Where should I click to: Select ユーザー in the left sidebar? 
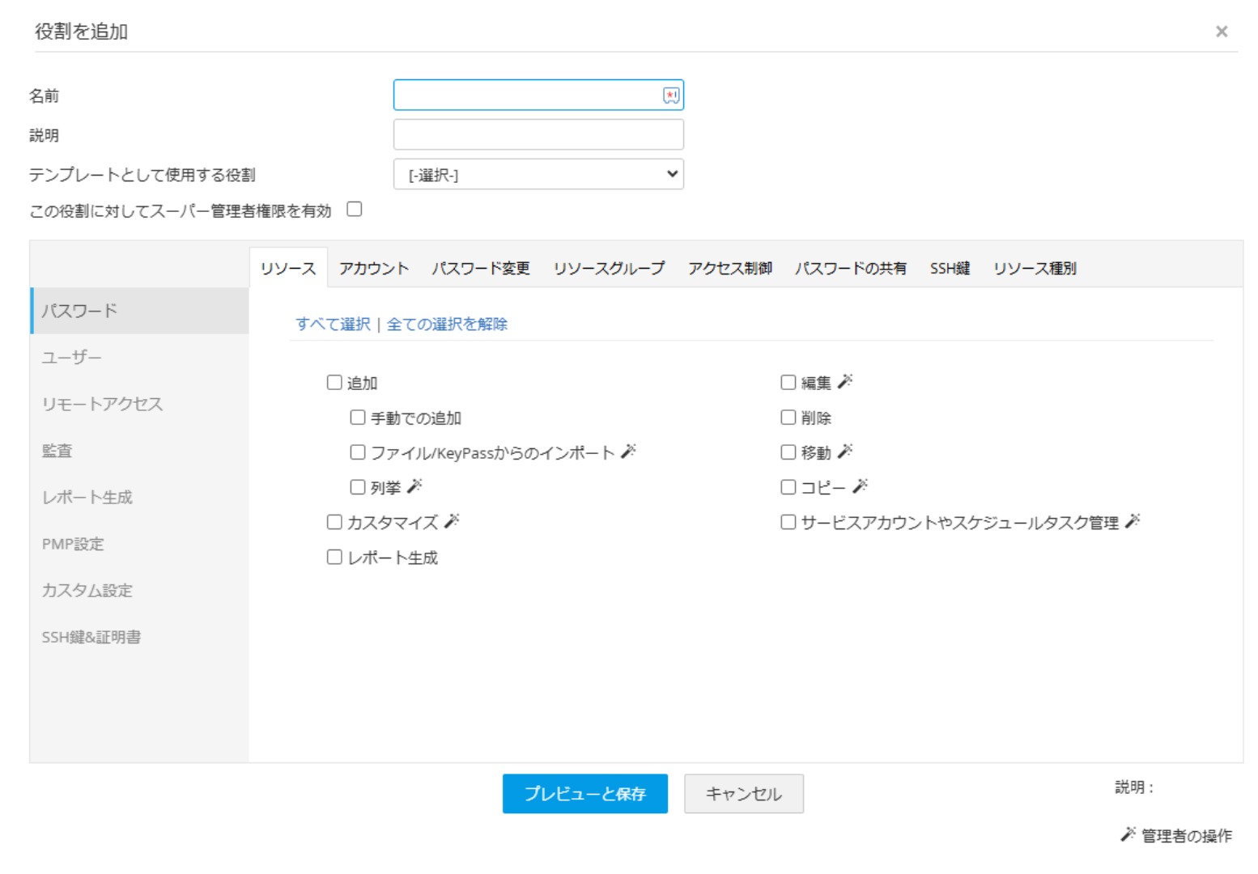click(x=72, y=357)
